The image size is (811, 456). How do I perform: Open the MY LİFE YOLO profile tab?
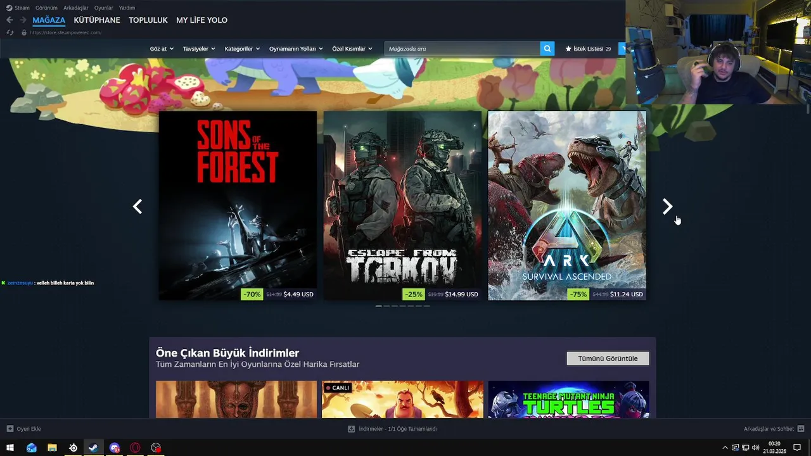click(x=201, y=20)
